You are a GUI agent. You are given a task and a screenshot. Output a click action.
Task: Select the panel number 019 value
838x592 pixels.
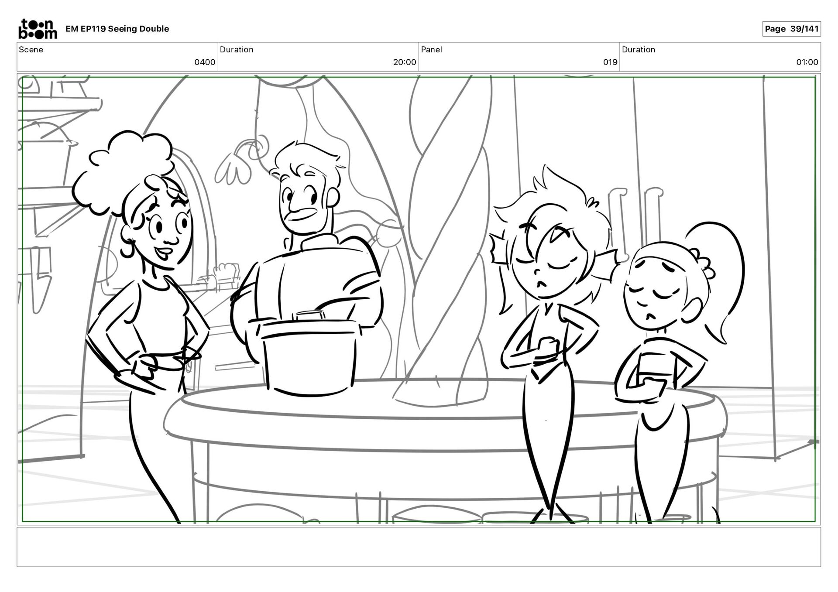click(x=610, y=62)
